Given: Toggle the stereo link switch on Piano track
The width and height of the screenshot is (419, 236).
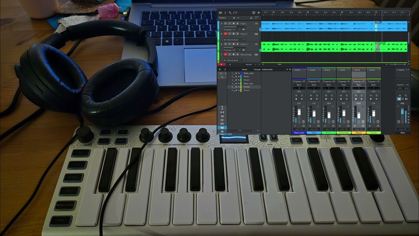Looking at the screenshot, I should (244, 29).
